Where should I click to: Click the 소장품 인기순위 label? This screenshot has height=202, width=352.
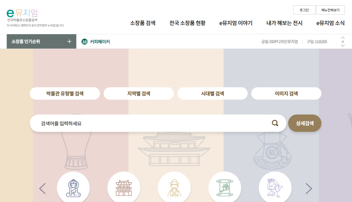pos(26,41)
